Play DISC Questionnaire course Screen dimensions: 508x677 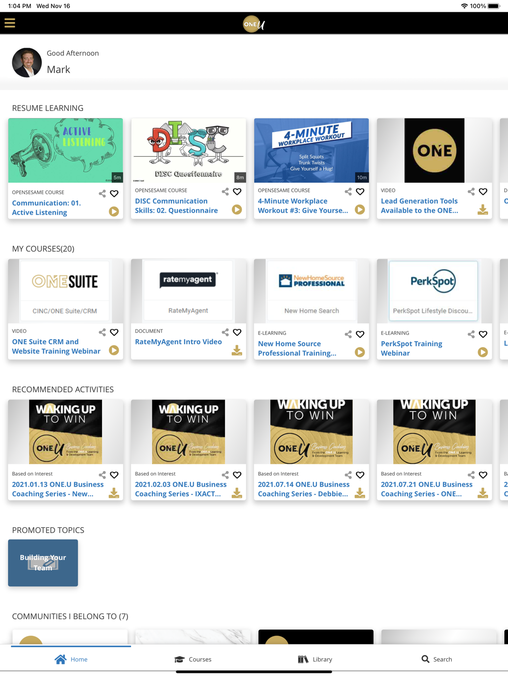click(237, 210)
